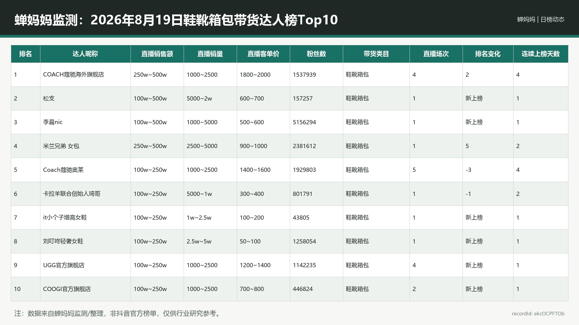Select the COOGI官方旗舰店 name cell
Screen dimensions: 579x325
pyautogui.click(x=85, y=289)
